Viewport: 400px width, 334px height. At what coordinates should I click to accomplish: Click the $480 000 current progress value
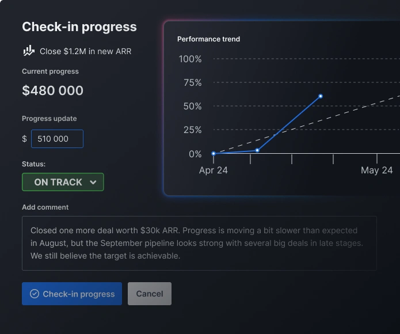tap(52, 90)
